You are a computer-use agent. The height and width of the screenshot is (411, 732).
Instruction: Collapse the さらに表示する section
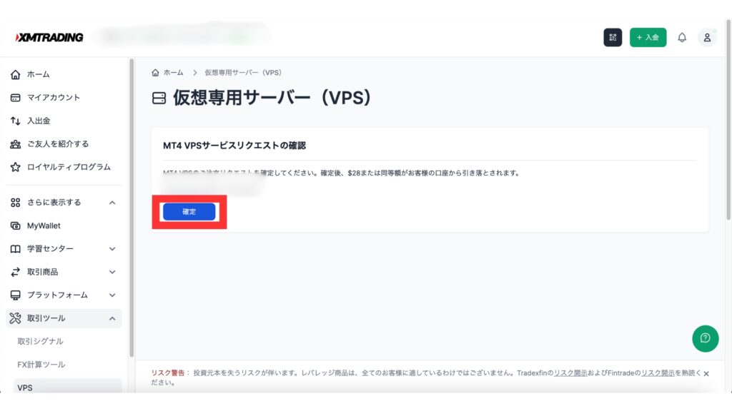click(x=112, y=203)
